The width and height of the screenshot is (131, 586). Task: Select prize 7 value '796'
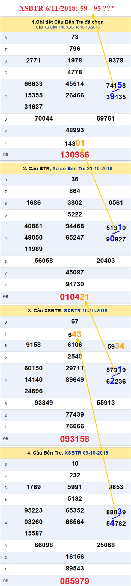75,49
